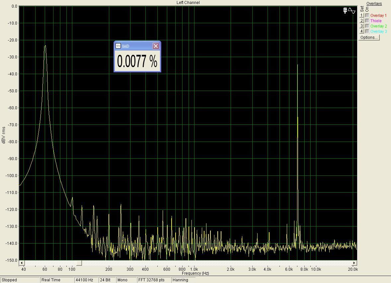Select the red Overlay 1 label
The image size is (391, 283).
pyautogui.click(x=378, y=16)
